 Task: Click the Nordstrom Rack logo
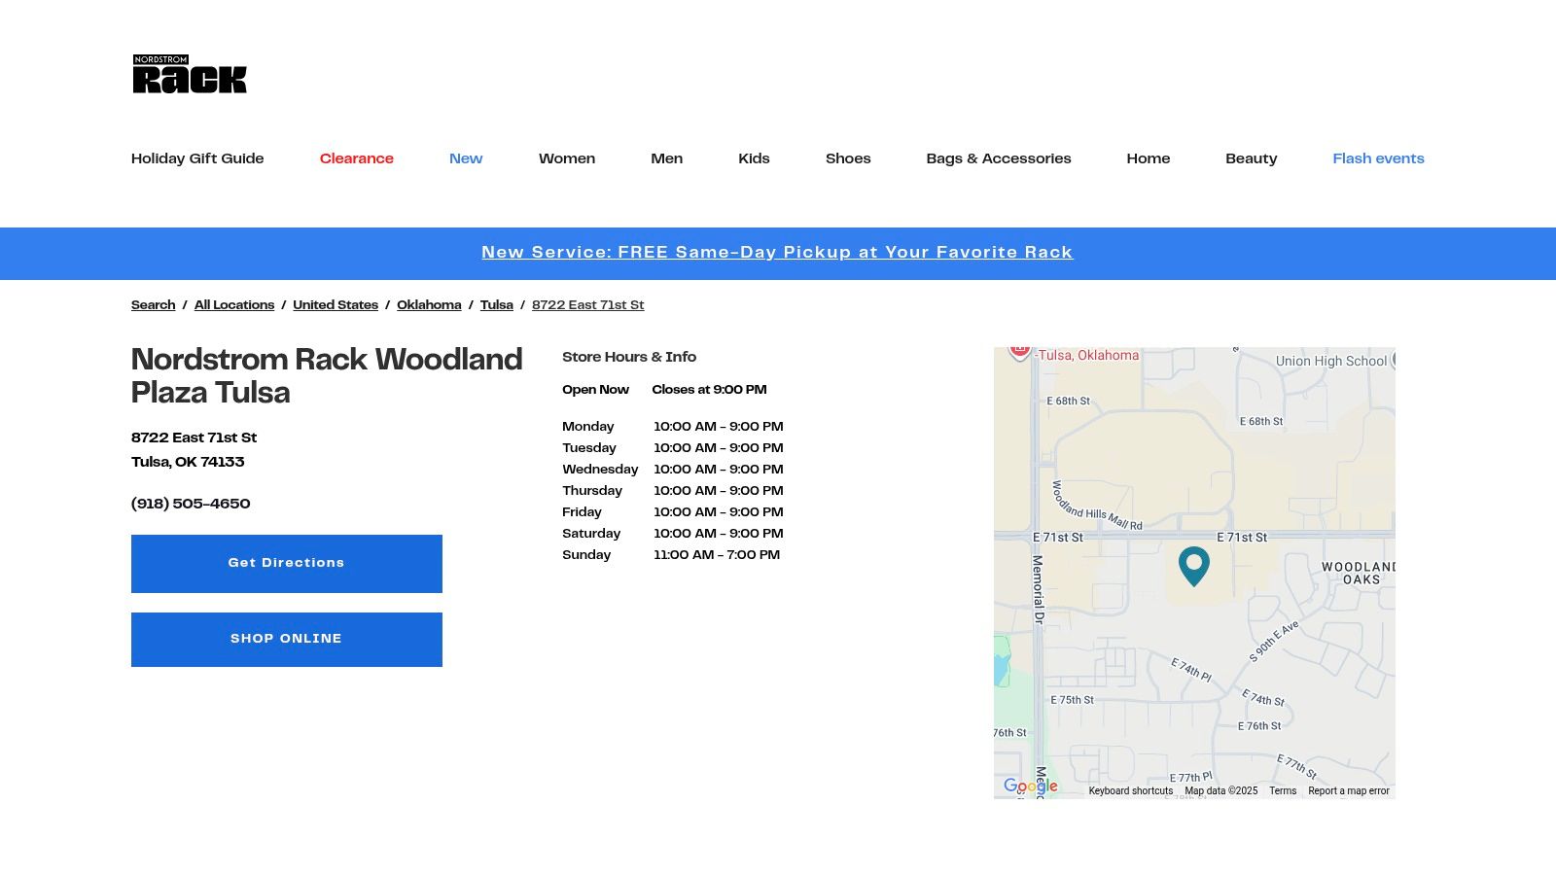[189, 76]
